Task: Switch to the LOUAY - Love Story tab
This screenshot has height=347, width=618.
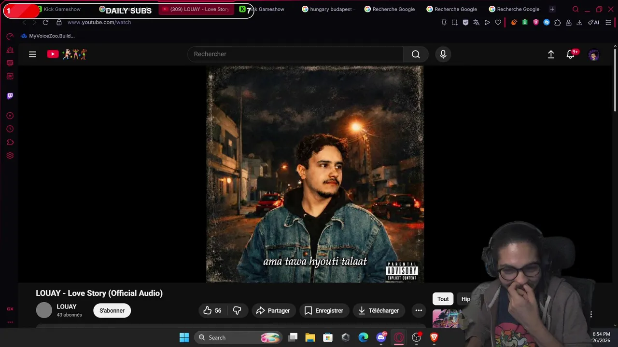Action: click(197, 9)
